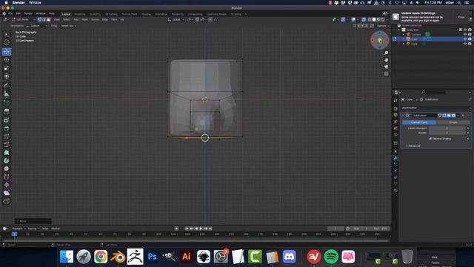Expand the Add Modifier dropdown
The height and width of the screenshot is (267, 474).
pyautogui.click(x=436, y=108)
